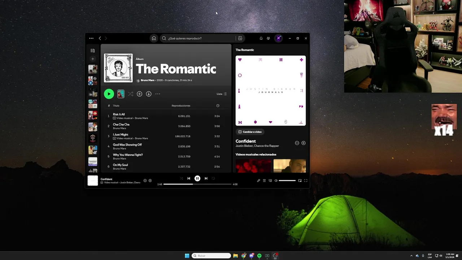Download The Romantic album
The height and width of the screenshot is (260, 462).
click(x=149, y=94)
